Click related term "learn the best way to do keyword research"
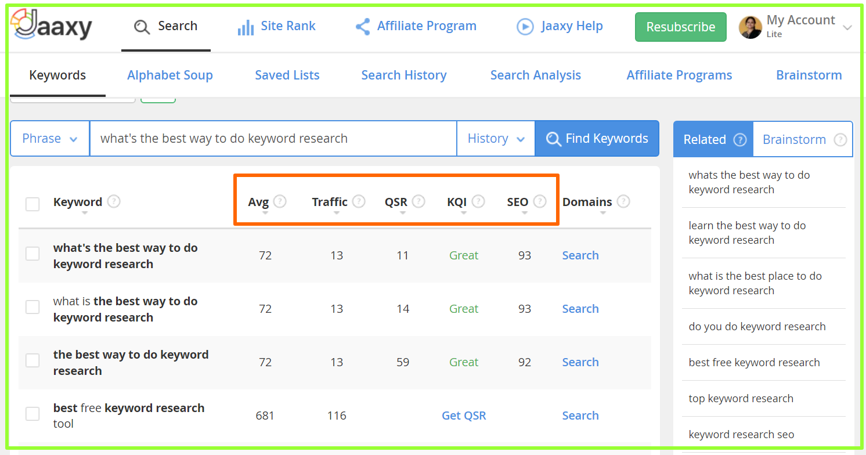 (x=747, y=233)
